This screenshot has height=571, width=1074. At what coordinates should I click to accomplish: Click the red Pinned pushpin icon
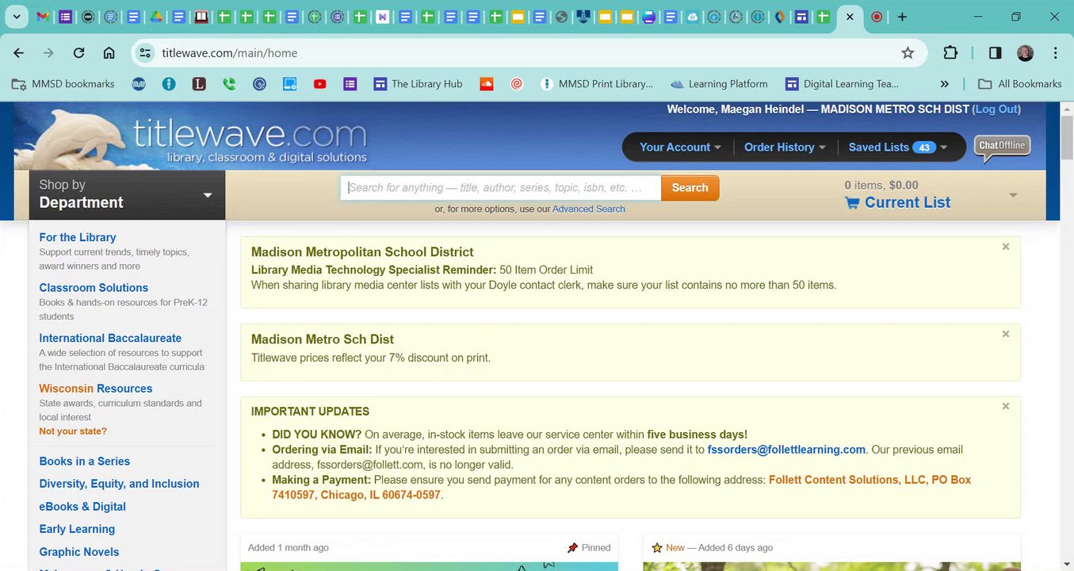(x=572, y=548)
